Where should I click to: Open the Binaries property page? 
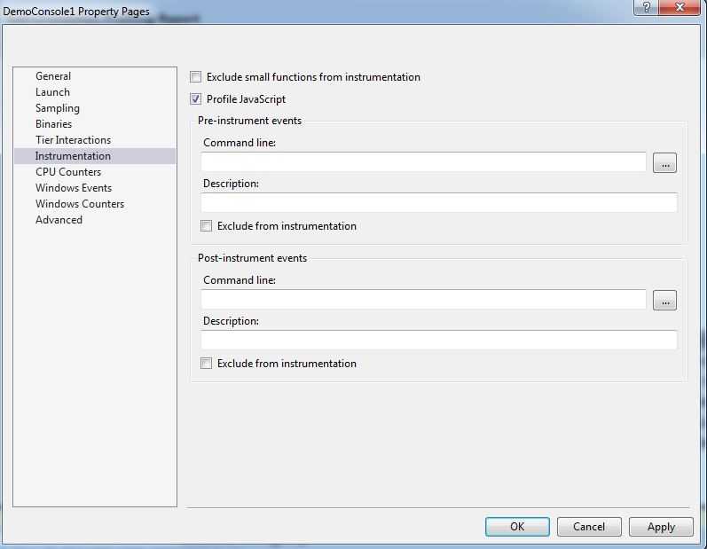pos(53,124)
